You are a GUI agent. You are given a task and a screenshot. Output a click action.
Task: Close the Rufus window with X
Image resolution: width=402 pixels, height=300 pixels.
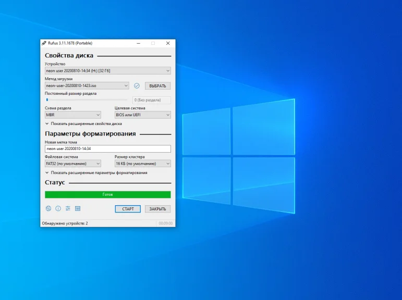pyautogui.click(x=168, y=43)
